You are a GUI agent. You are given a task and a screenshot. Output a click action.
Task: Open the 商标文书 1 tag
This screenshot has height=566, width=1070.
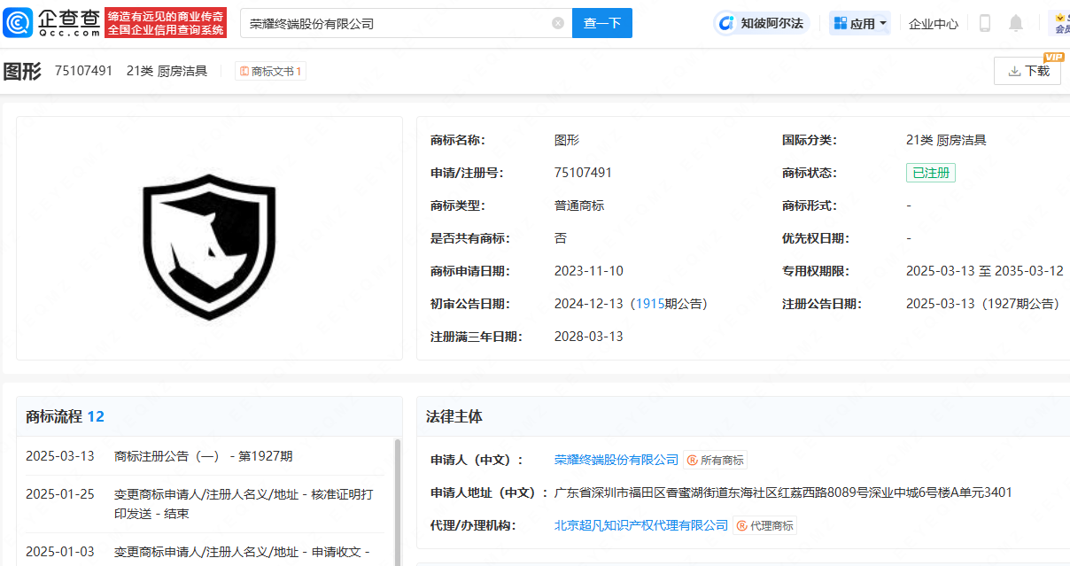click(x=271, y=71)
